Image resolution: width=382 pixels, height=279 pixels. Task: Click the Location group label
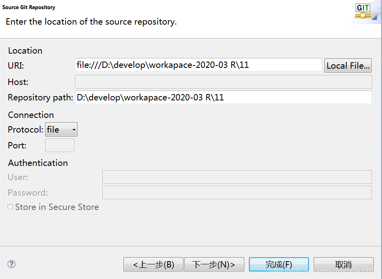point(25,51)
